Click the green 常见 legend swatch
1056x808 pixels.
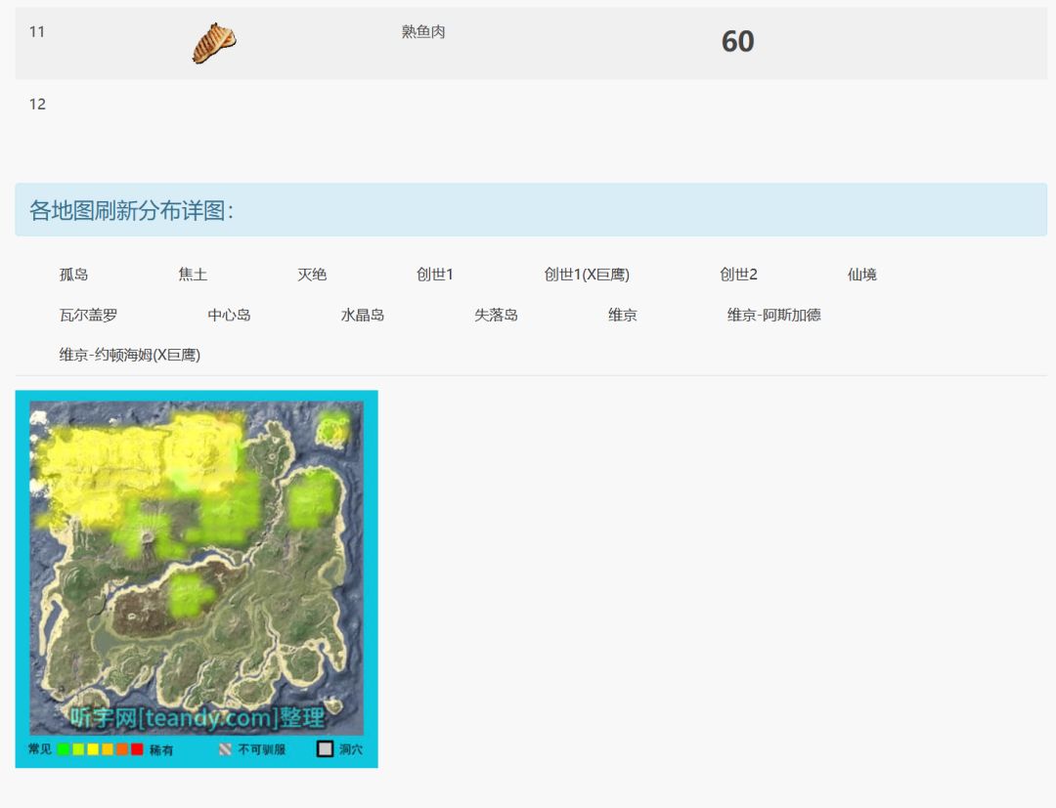point(64,749)
